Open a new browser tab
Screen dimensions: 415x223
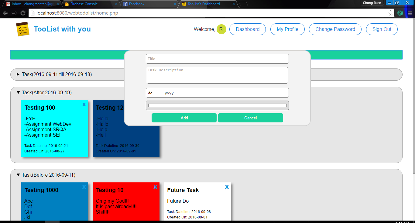243,4
